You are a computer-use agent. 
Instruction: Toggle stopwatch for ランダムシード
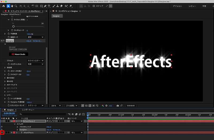pyautogui.click(x=12, y=30)
